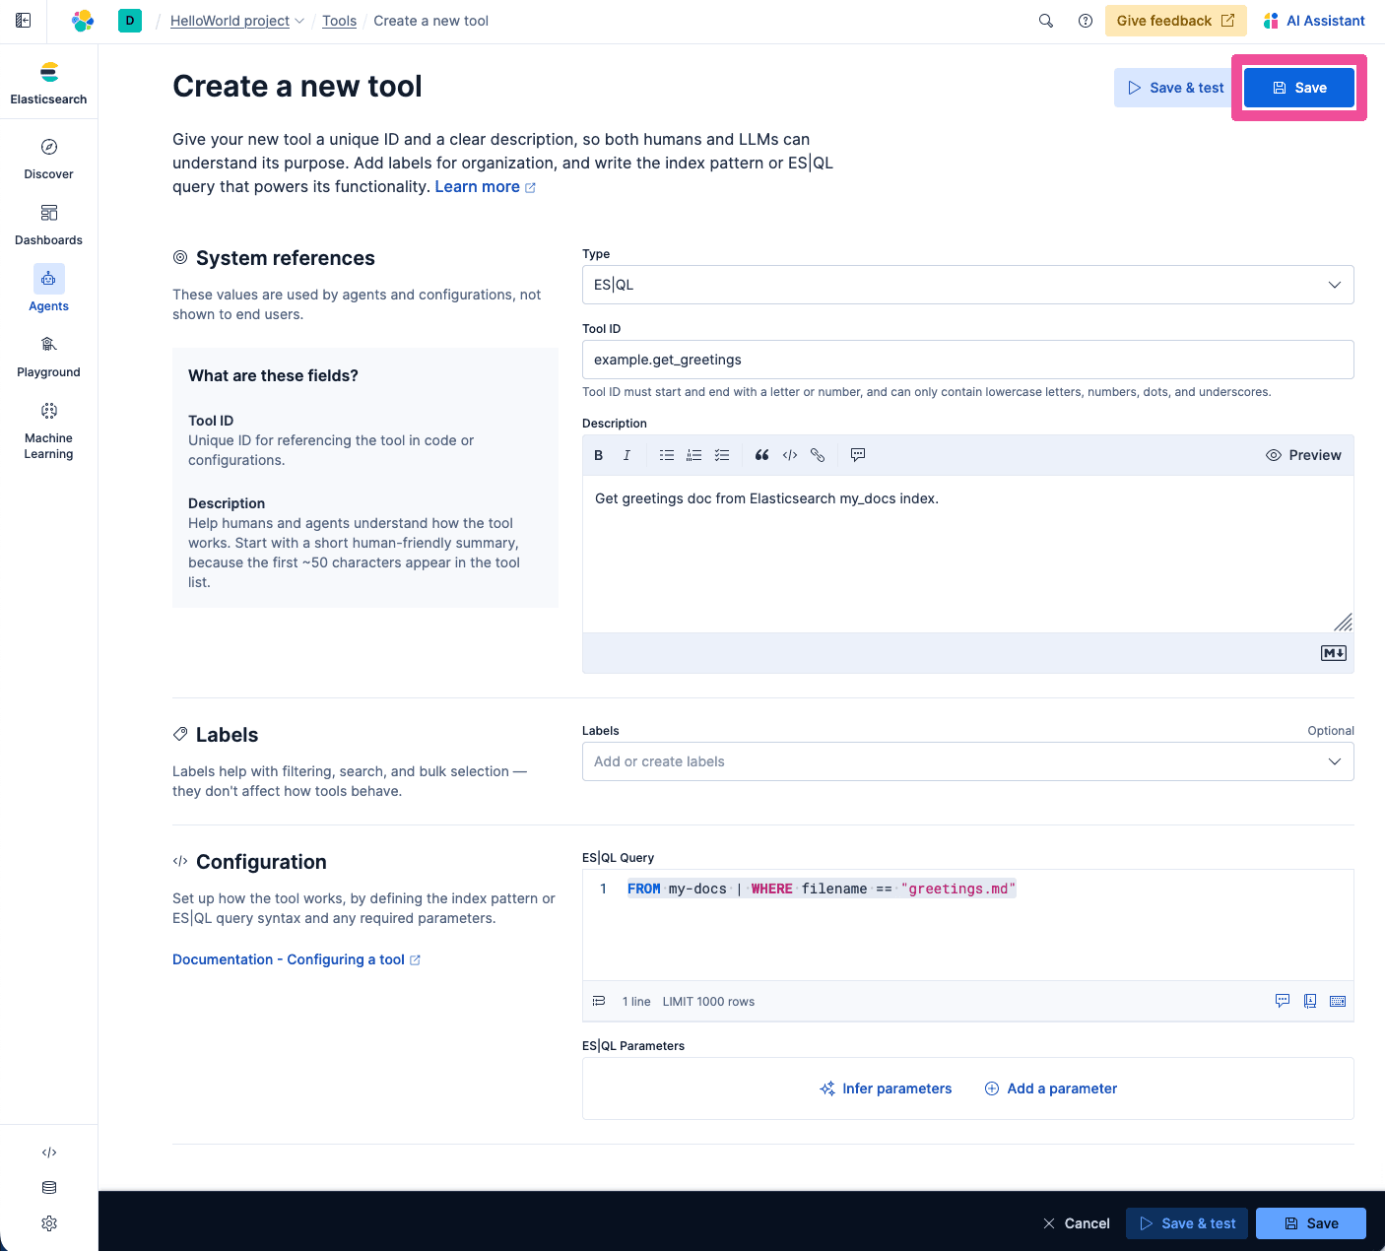Open the search magnifier icon
Viewport: 1385px width, 1252px height.
click(x=1046, y=20)
